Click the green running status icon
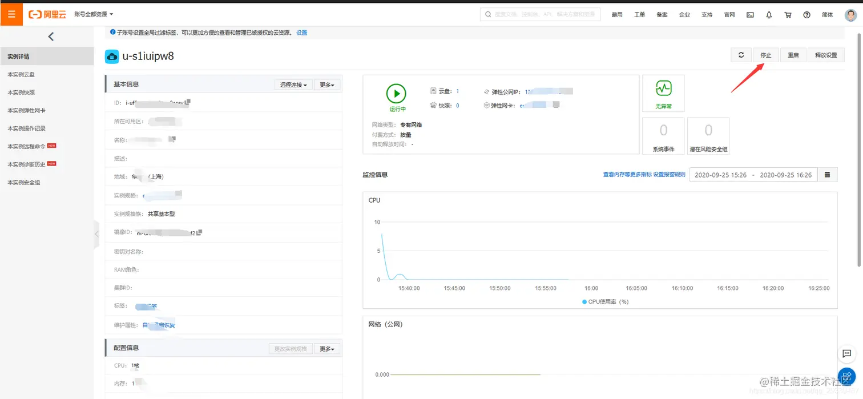 coord(396,93)
